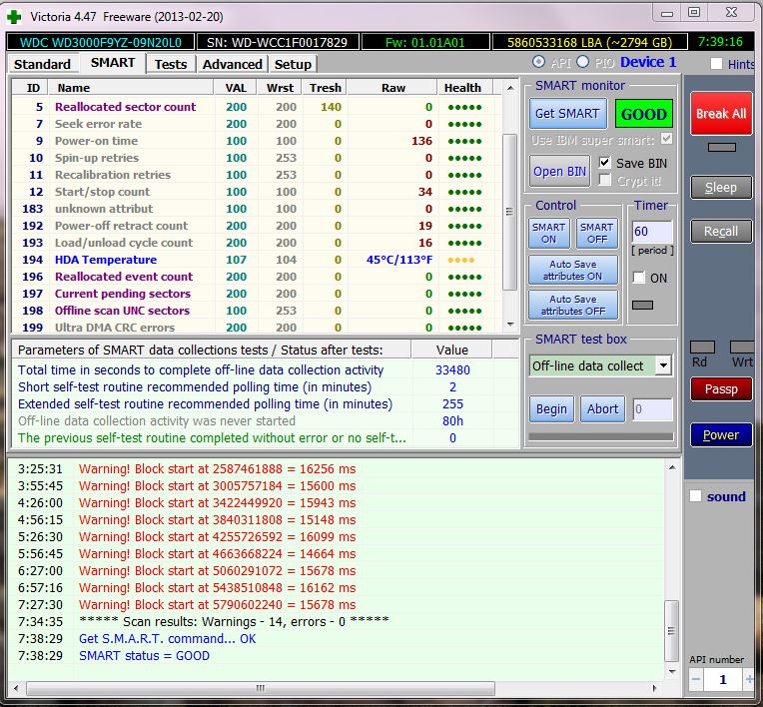Switch to the Setup tab
Screen dimensions: 763x707
[293, 64]
